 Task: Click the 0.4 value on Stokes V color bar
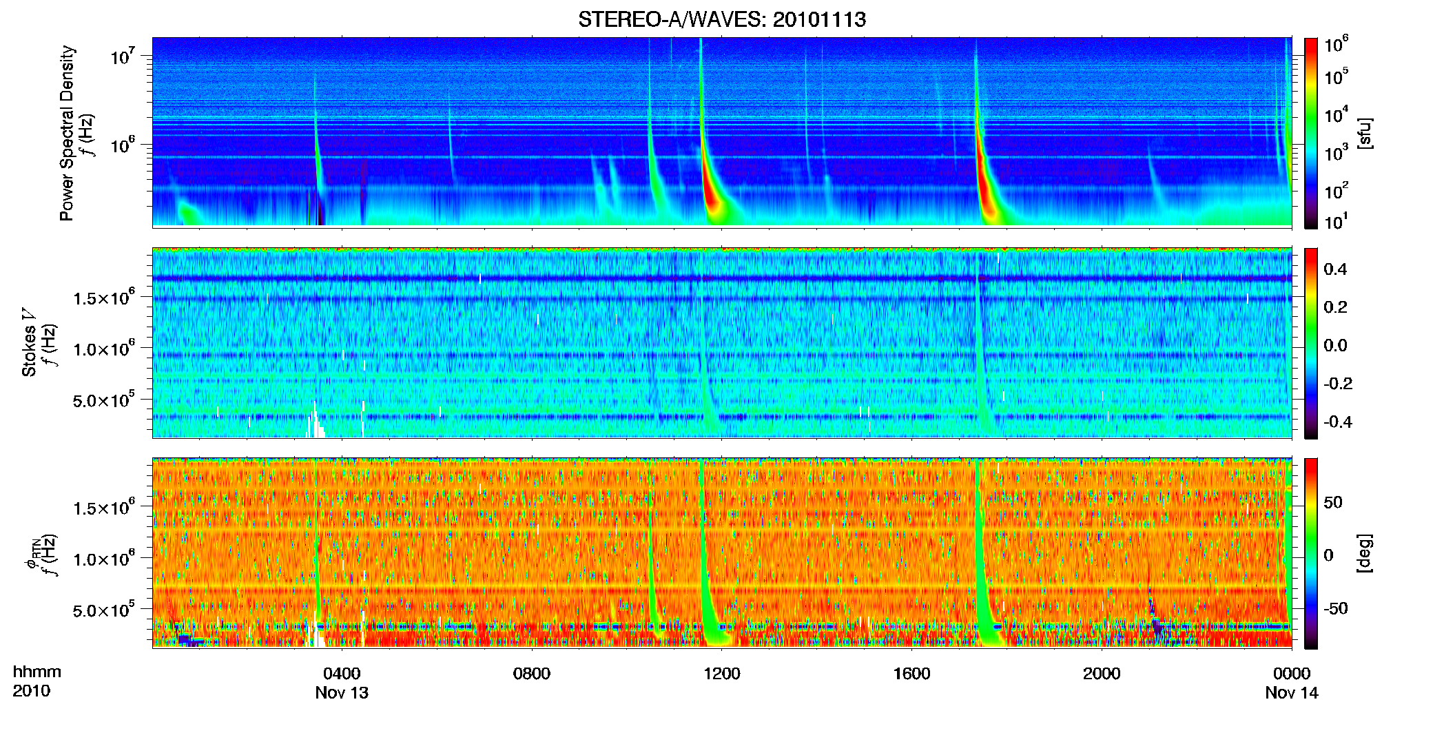1335,269
